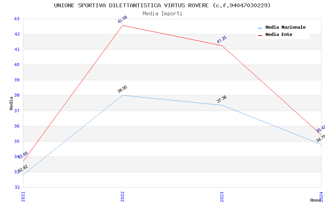Click the 37.36 data label
325x210 pixels.
222,99
